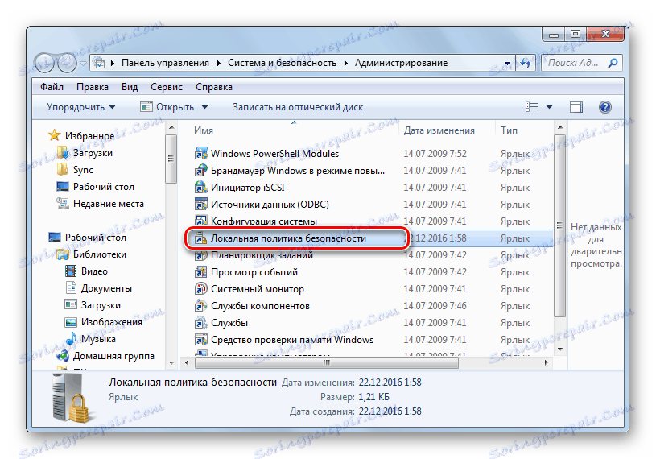Screen dimensions: 656x459
Task: Select Средство проверки памяти Windows icon
Action: [x=200, y=339]
